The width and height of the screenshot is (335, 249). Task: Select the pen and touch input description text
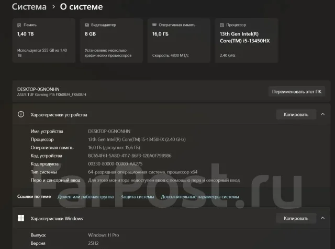(x=164, y=180)
